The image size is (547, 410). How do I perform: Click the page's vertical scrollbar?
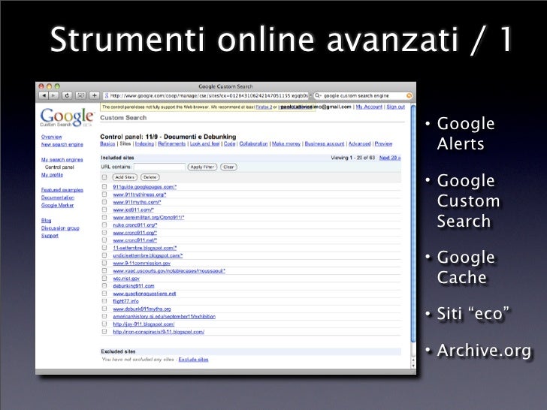pyautogui.click(x=413, y=223)
